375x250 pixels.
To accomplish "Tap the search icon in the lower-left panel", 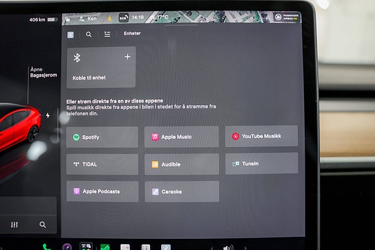I will (x=42, y=225).
